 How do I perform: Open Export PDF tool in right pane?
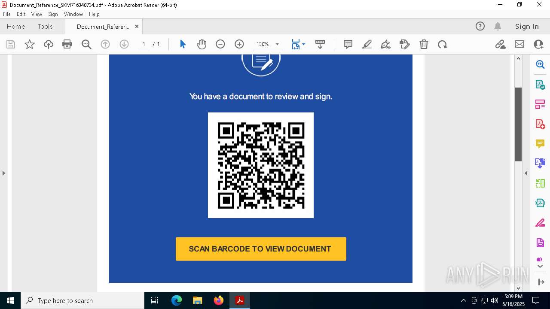pyautogui.click(x=540, y=84)
